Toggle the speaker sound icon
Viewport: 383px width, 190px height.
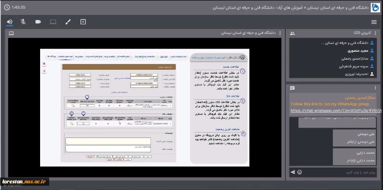pyautogui.click(x=10, y=22)
